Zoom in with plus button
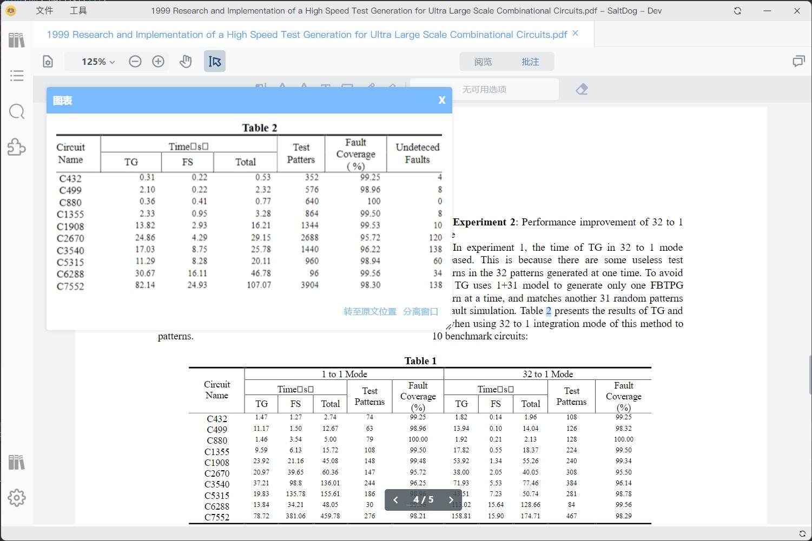 click(x=158, y=62)
